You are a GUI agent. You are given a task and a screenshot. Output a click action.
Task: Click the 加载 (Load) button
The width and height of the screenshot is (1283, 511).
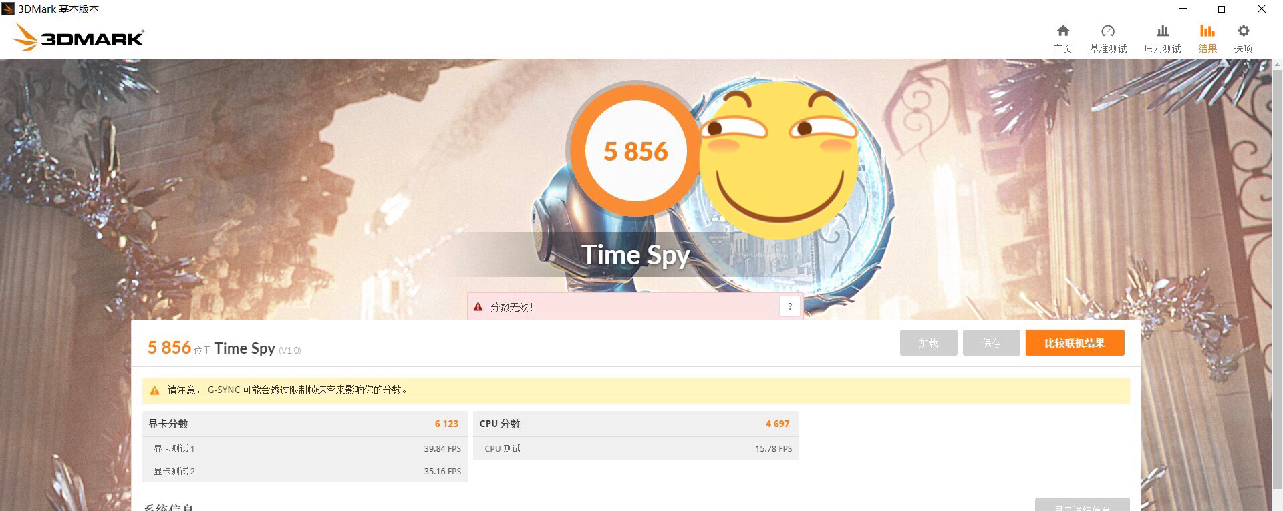tap(928, 343)
